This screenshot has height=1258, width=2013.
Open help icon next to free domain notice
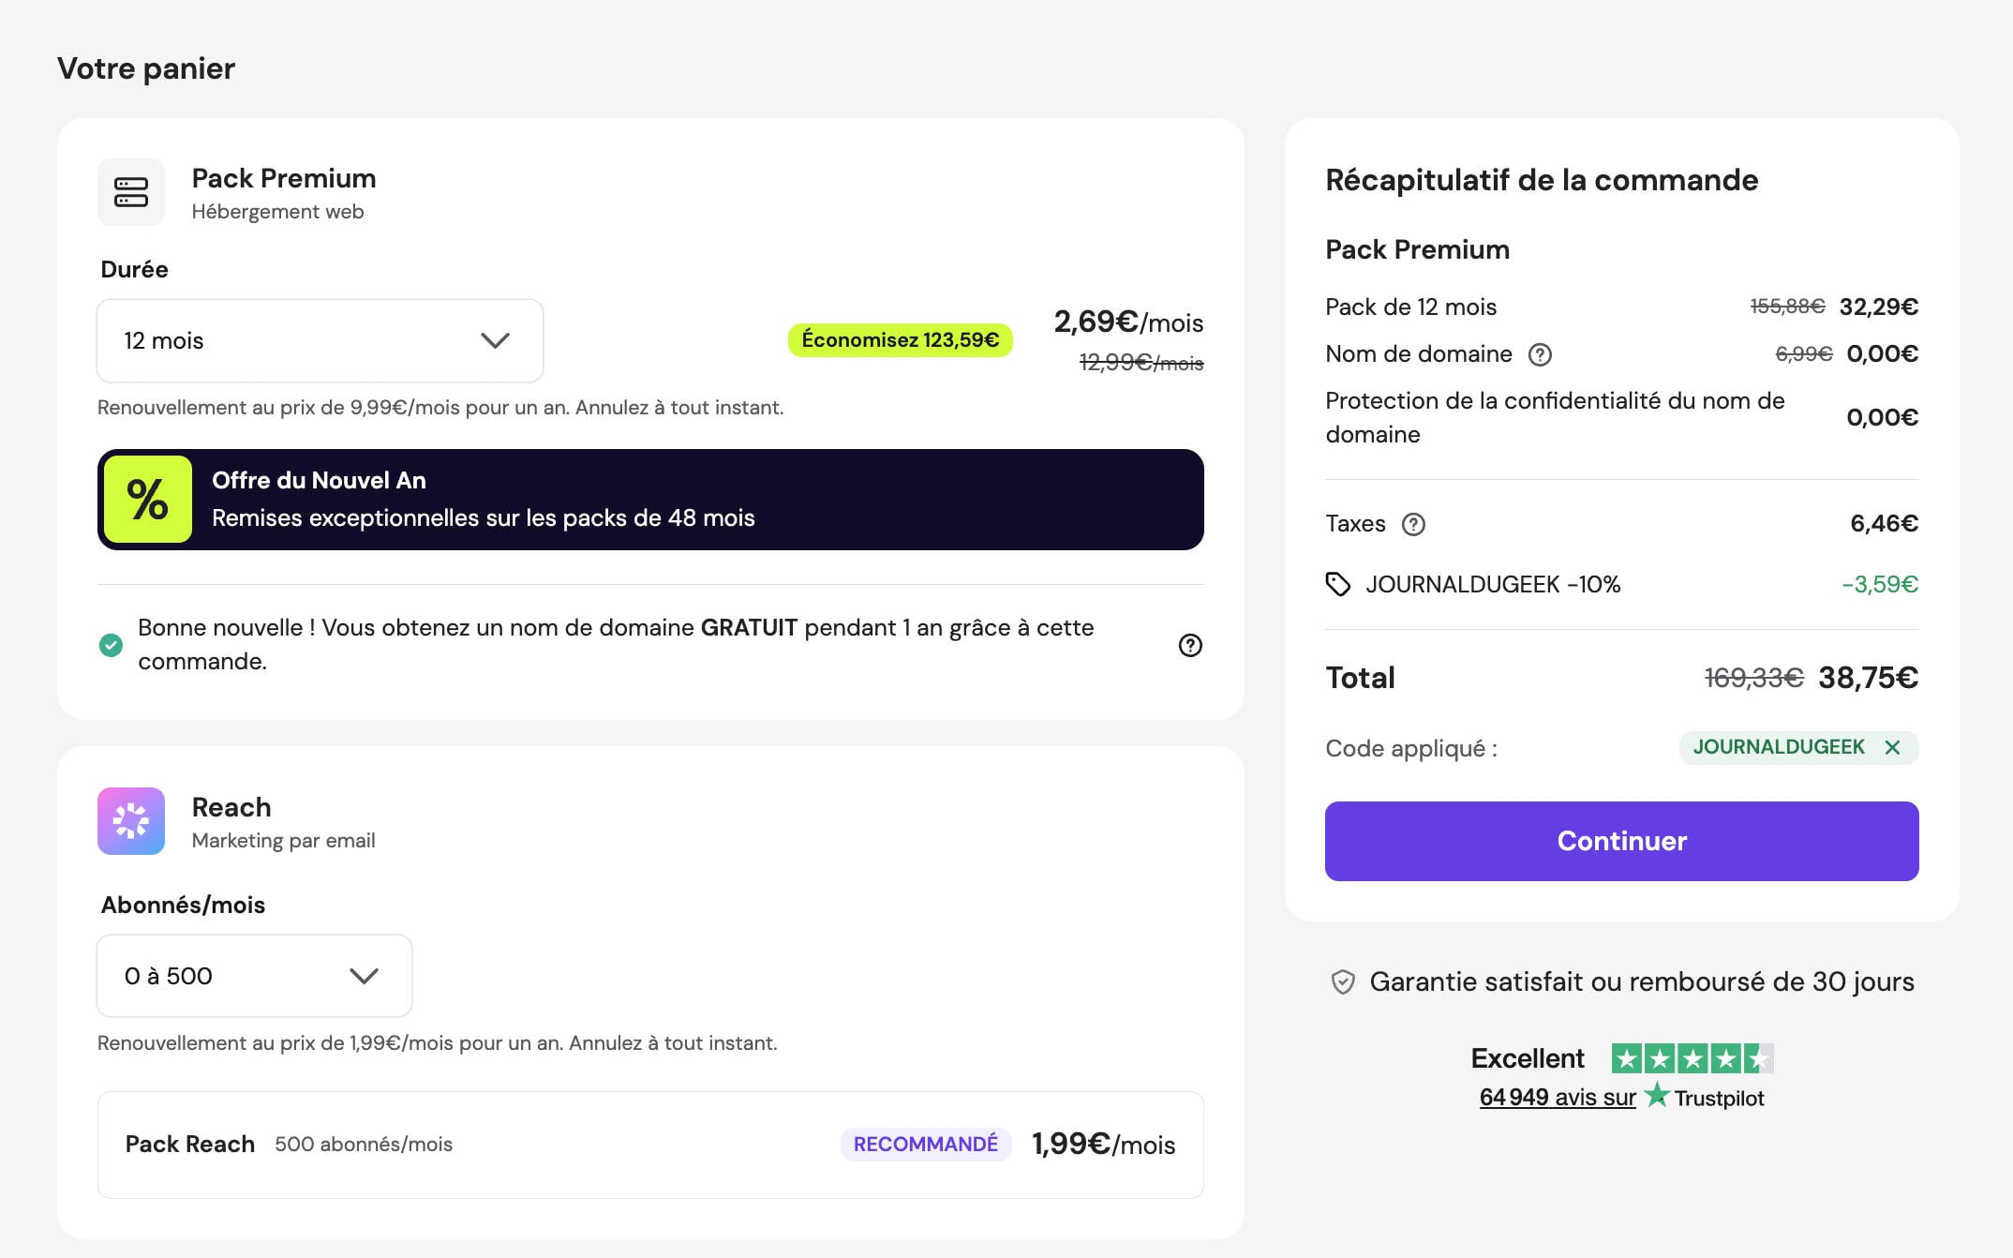[x=1190, y=645]
